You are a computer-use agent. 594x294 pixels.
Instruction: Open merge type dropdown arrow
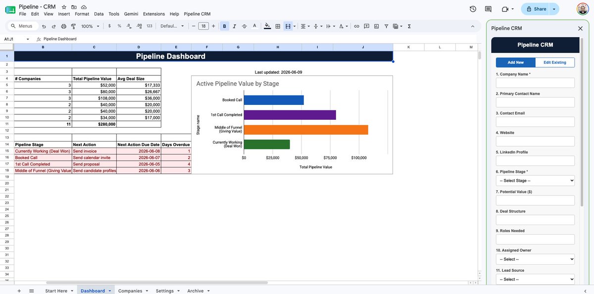pyautogui.click(x=295, y=26)
